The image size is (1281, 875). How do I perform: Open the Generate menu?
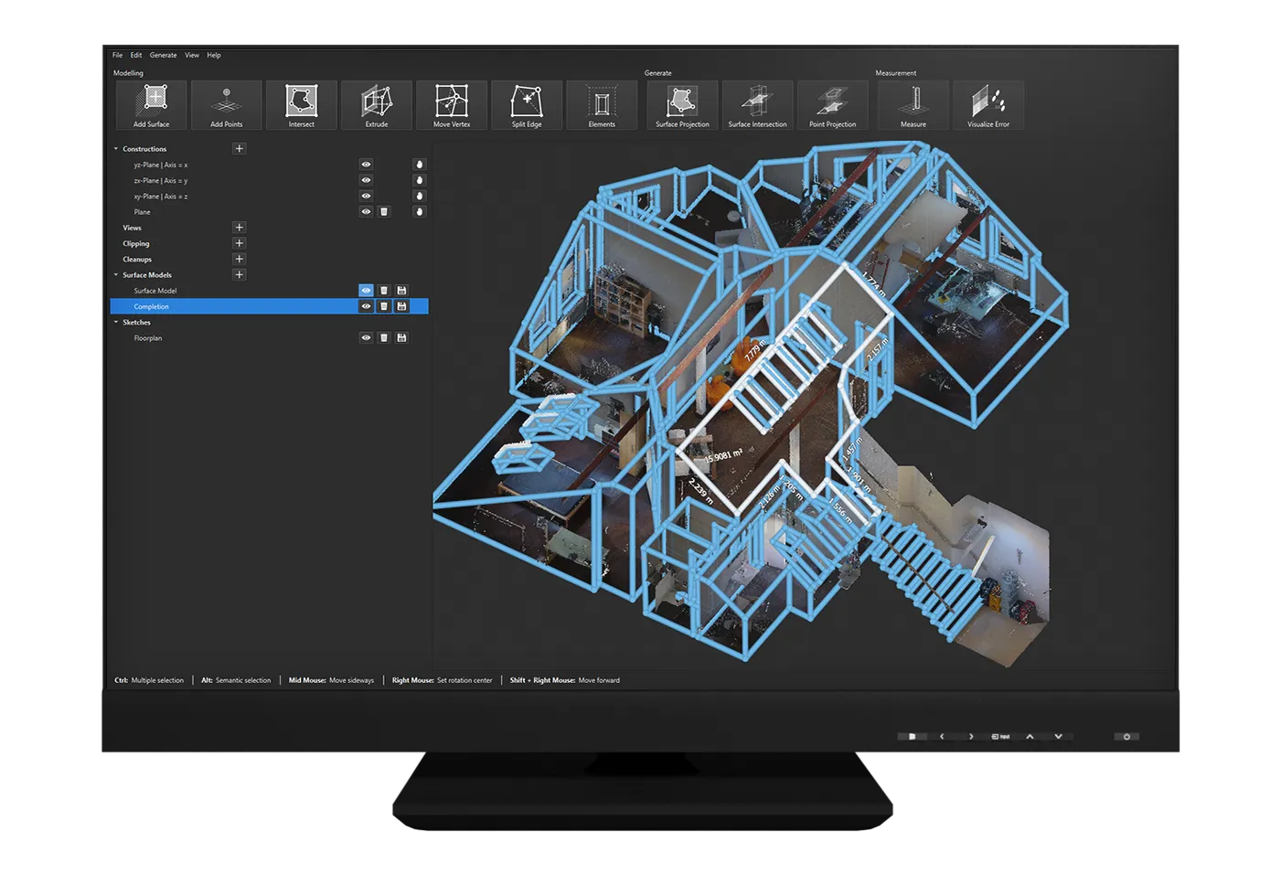coord(163,56)
